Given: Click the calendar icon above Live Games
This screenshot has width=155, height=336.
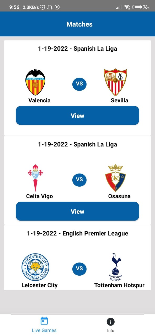Looking at the screenshot, I should (x=44, y=321).
